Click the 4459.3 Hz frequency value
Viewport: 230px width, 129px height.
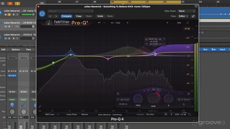153,39
